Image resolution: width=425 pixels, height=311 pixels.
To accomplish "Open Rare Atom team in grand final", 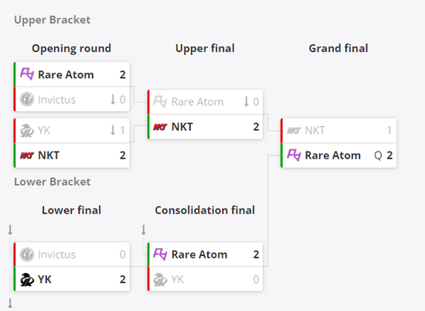I will click(x=333, y=155).
